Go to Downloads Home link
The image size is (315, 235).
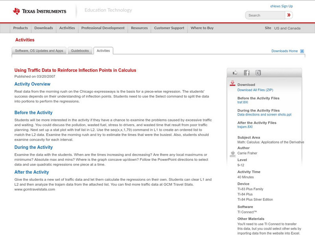tap(284, 51)
